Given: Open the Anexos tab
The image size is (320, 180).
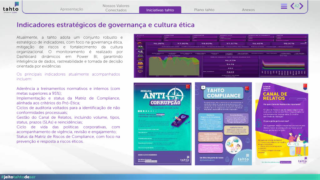Looking at the screenshot, I should pyautogui.click(x=248, y=10).
